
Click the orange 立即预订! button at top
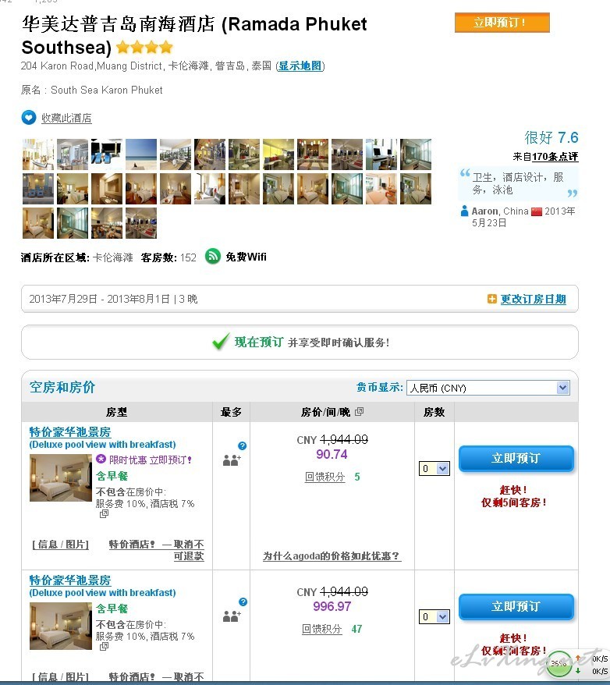[502, 23]
